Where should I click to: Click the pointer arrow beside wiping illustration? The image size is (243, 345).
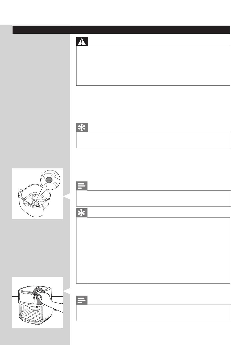[67, 291]
